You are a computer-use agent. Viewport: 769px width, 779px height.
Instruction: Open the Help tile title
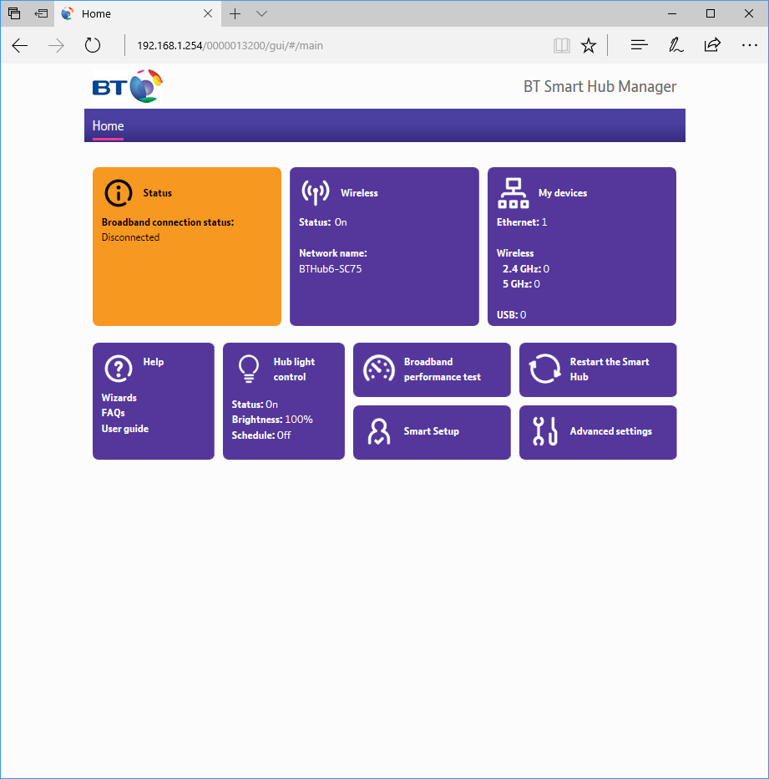(154, 362)
